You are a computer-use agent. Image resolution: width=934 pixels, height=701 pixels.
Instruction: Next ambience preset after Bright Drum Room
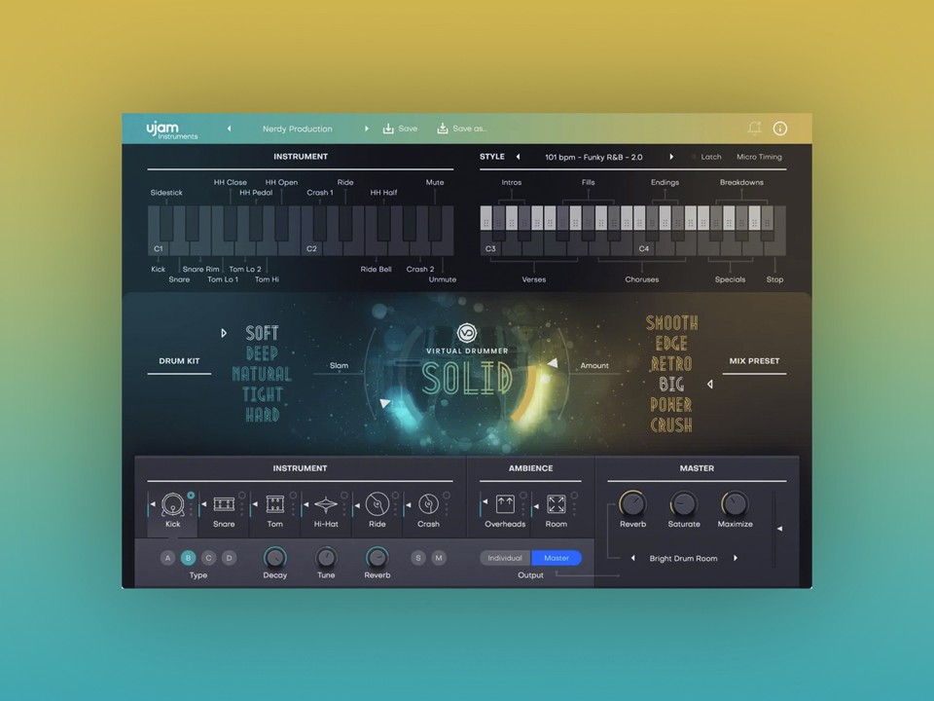tap(736, 559)
